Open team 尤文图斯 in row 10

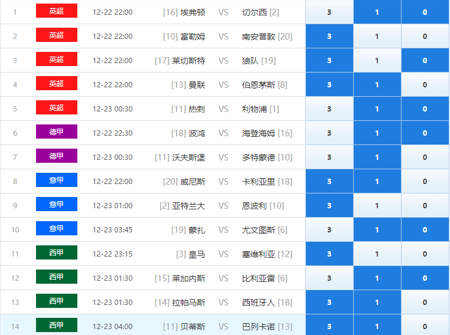pos(259,230)
